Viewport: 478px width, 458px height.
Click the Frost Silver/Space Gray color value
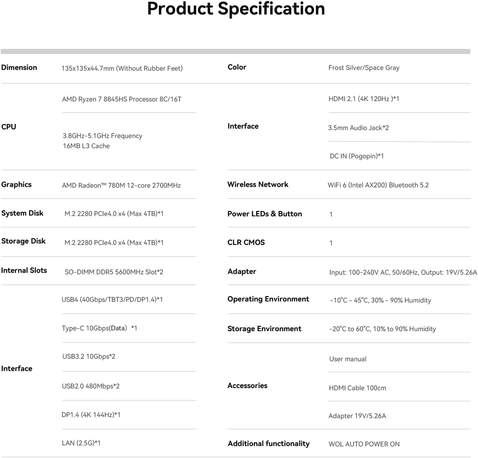coord(364,68)
